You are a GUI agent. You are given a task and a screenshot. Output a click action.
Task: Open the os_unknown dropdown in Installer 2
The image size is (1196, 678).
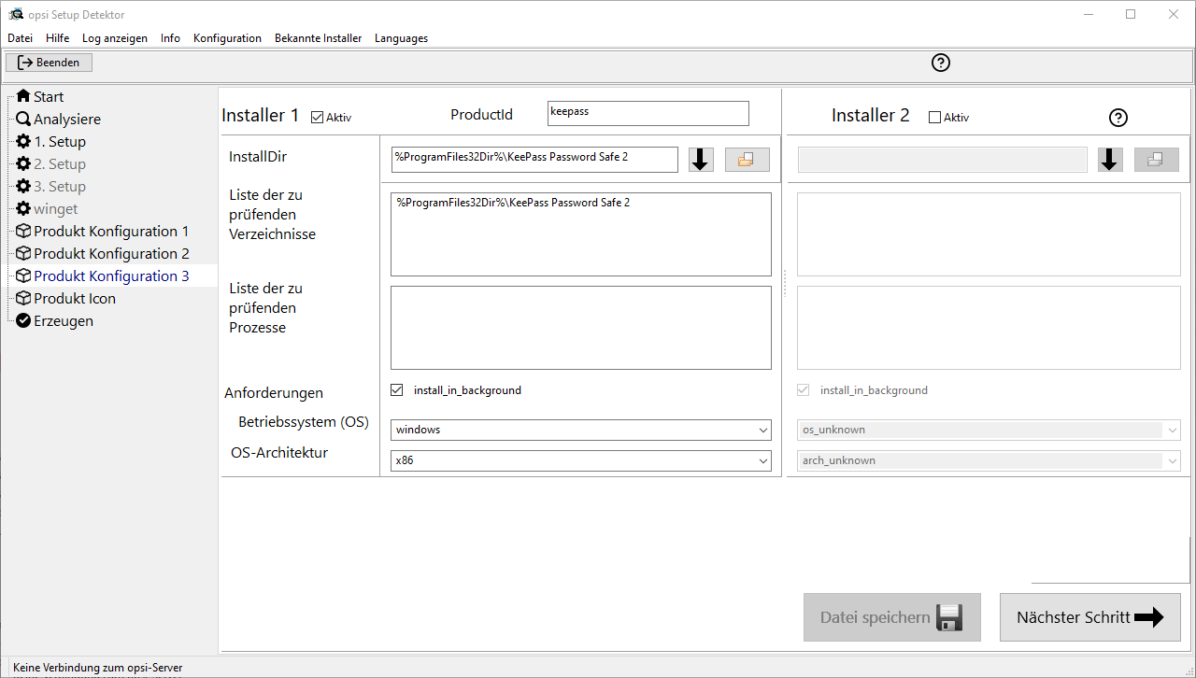(x=989, y=430)
